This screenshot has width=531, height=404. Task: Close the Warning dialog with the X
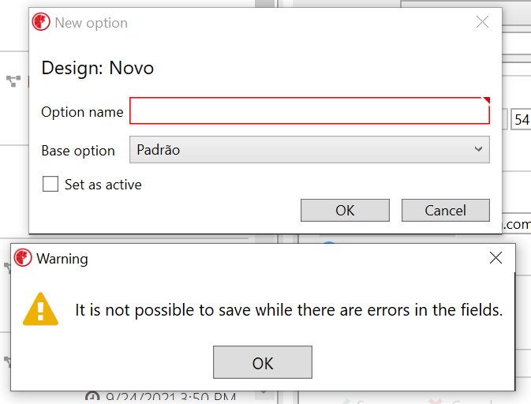[495, 258]
